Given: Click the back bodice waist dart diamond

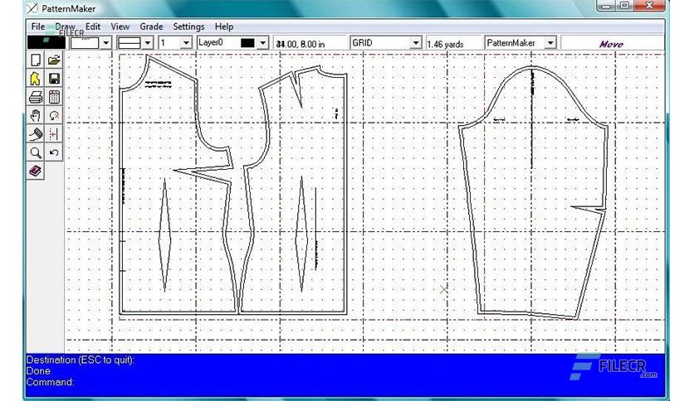Looking at the screenshot, I should [x=164, y=235].
